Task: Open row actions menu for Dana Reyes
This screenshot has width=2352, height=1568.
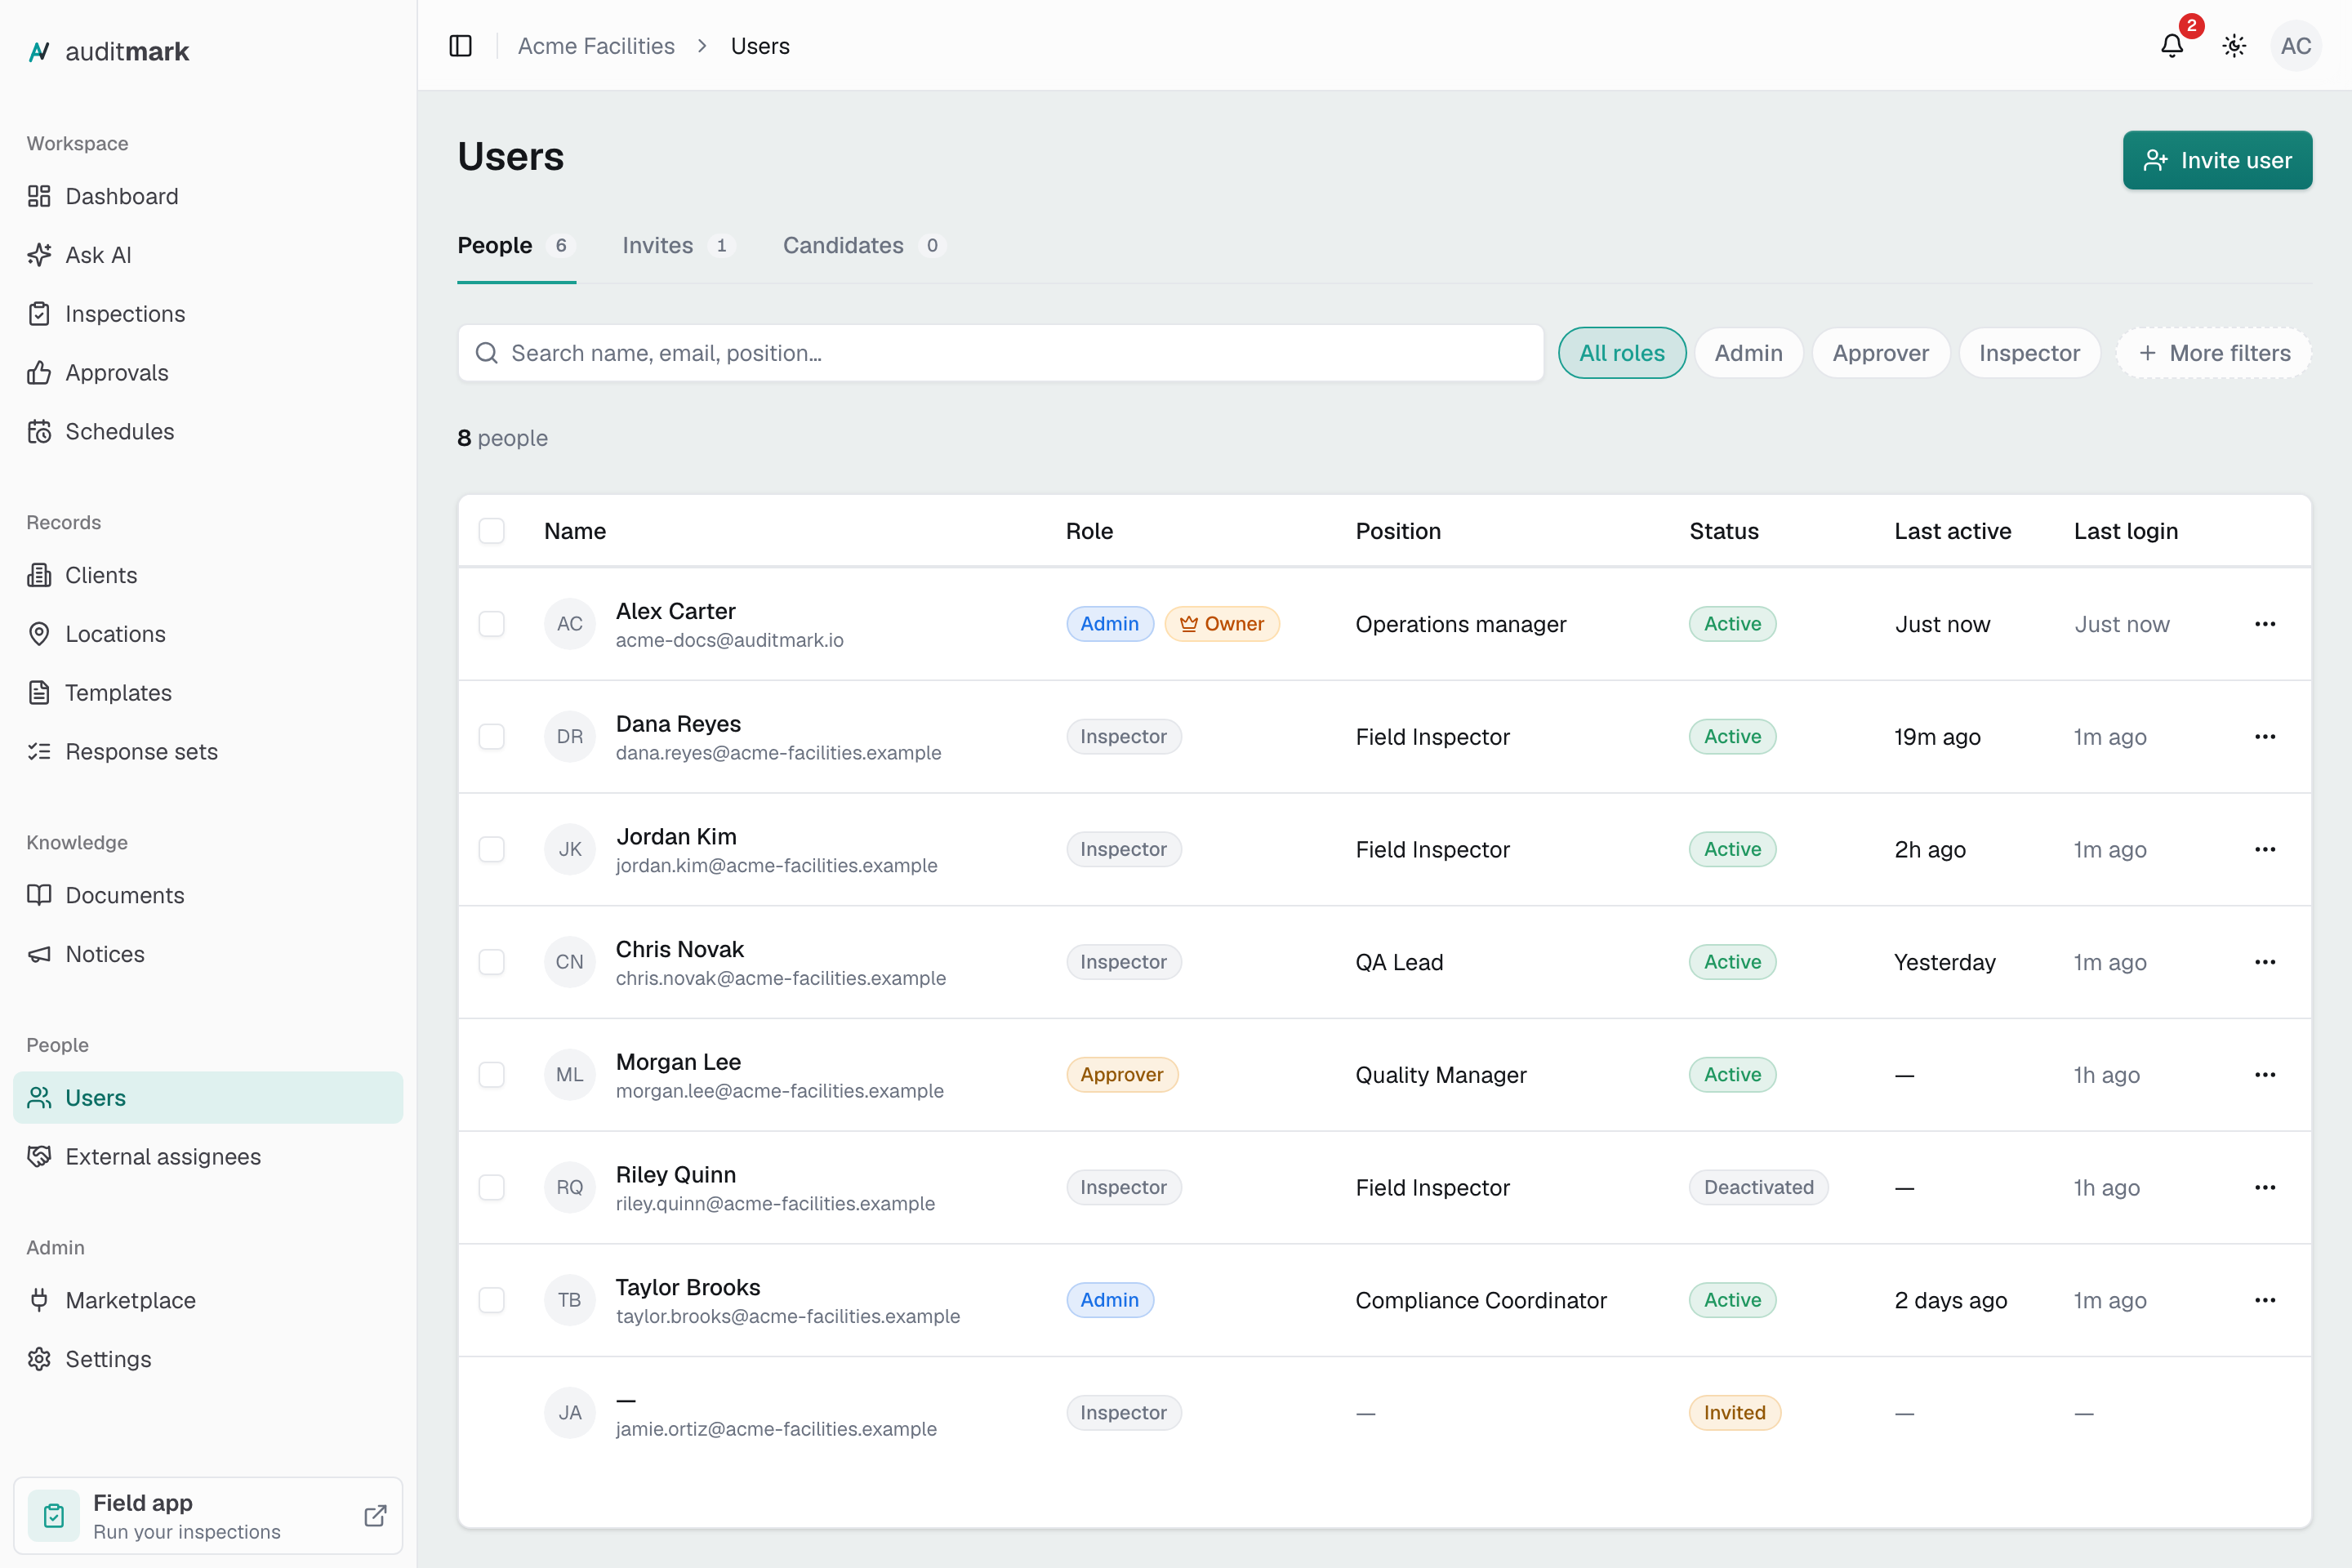Action: click(2265, 737)
